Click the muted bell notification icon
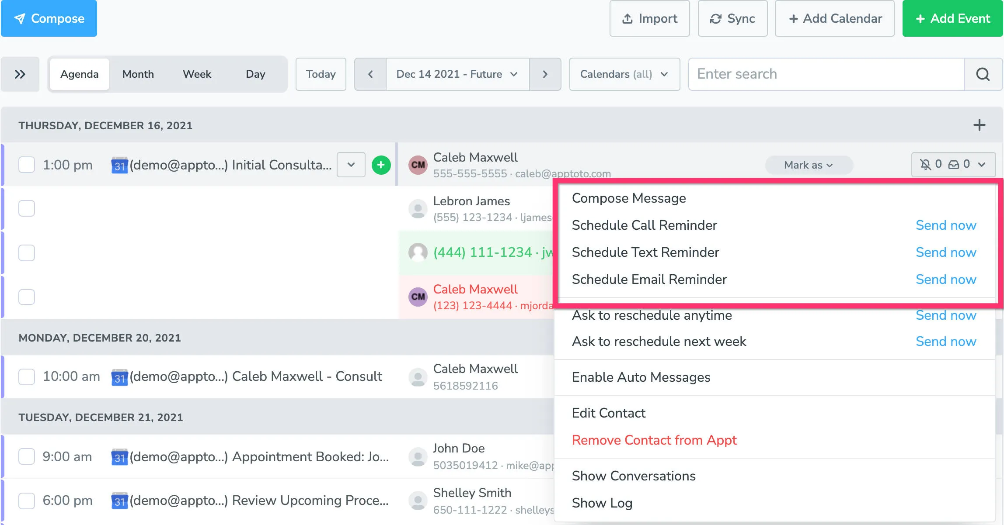1004x525 pixels. pyautogui.click(x=924, y=165)
